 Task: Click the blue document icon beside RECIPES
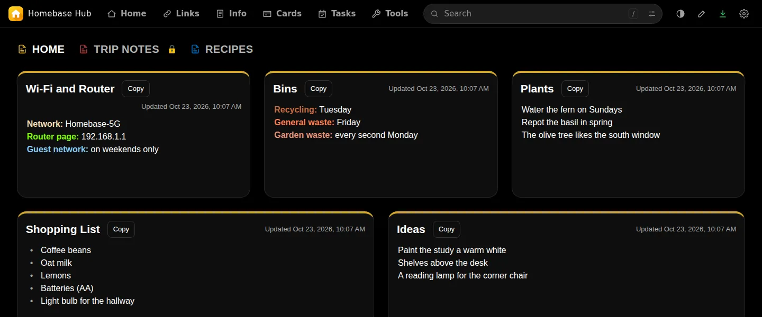[x=195, y=49]
